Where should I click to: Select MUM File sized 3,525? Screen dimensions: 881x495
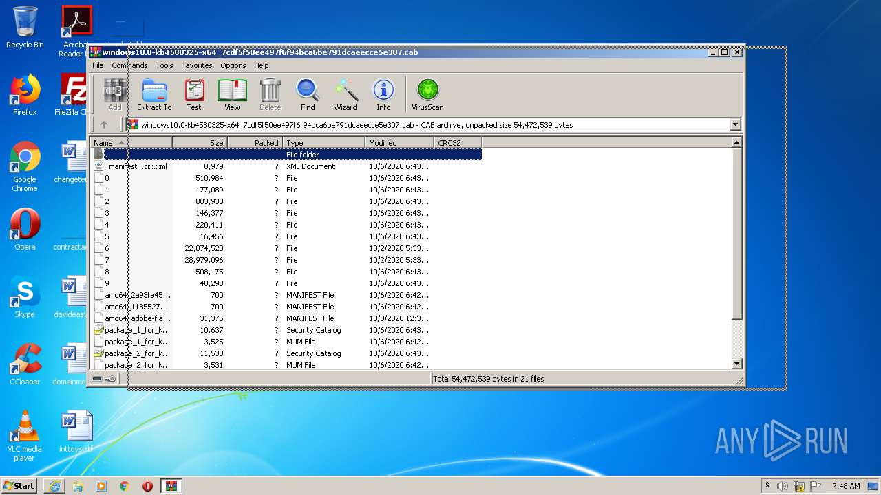pyautogui.click(x=286, y=342)
